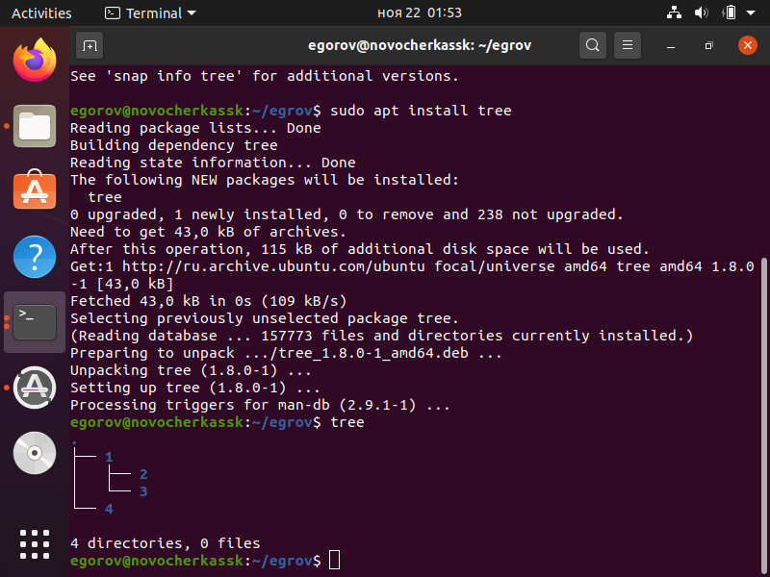Open new tab in terminal

(90, 45)
